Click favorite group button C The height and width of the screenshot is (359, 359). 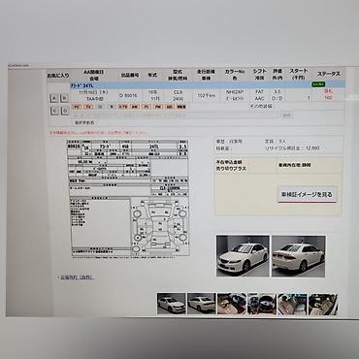pyautogui.click(x=54, y=112)
